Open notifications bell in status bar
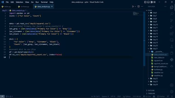This screenshot has width=175, height=98. 172,96
